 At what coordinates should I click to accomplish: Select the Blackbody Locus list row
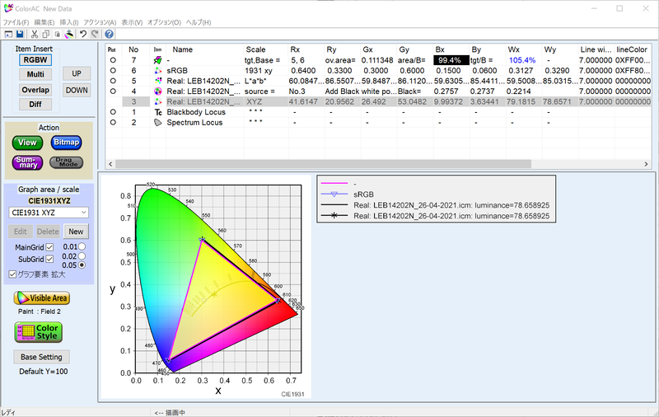click(x=197, y=111)
